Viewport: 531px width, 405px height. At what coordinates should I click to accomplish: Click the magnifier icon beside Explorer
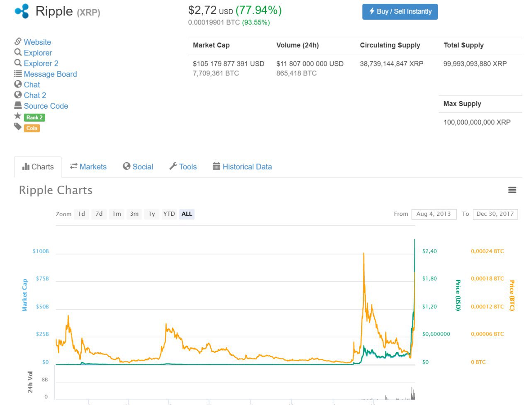pyautogui.click(x=18, y=52)
